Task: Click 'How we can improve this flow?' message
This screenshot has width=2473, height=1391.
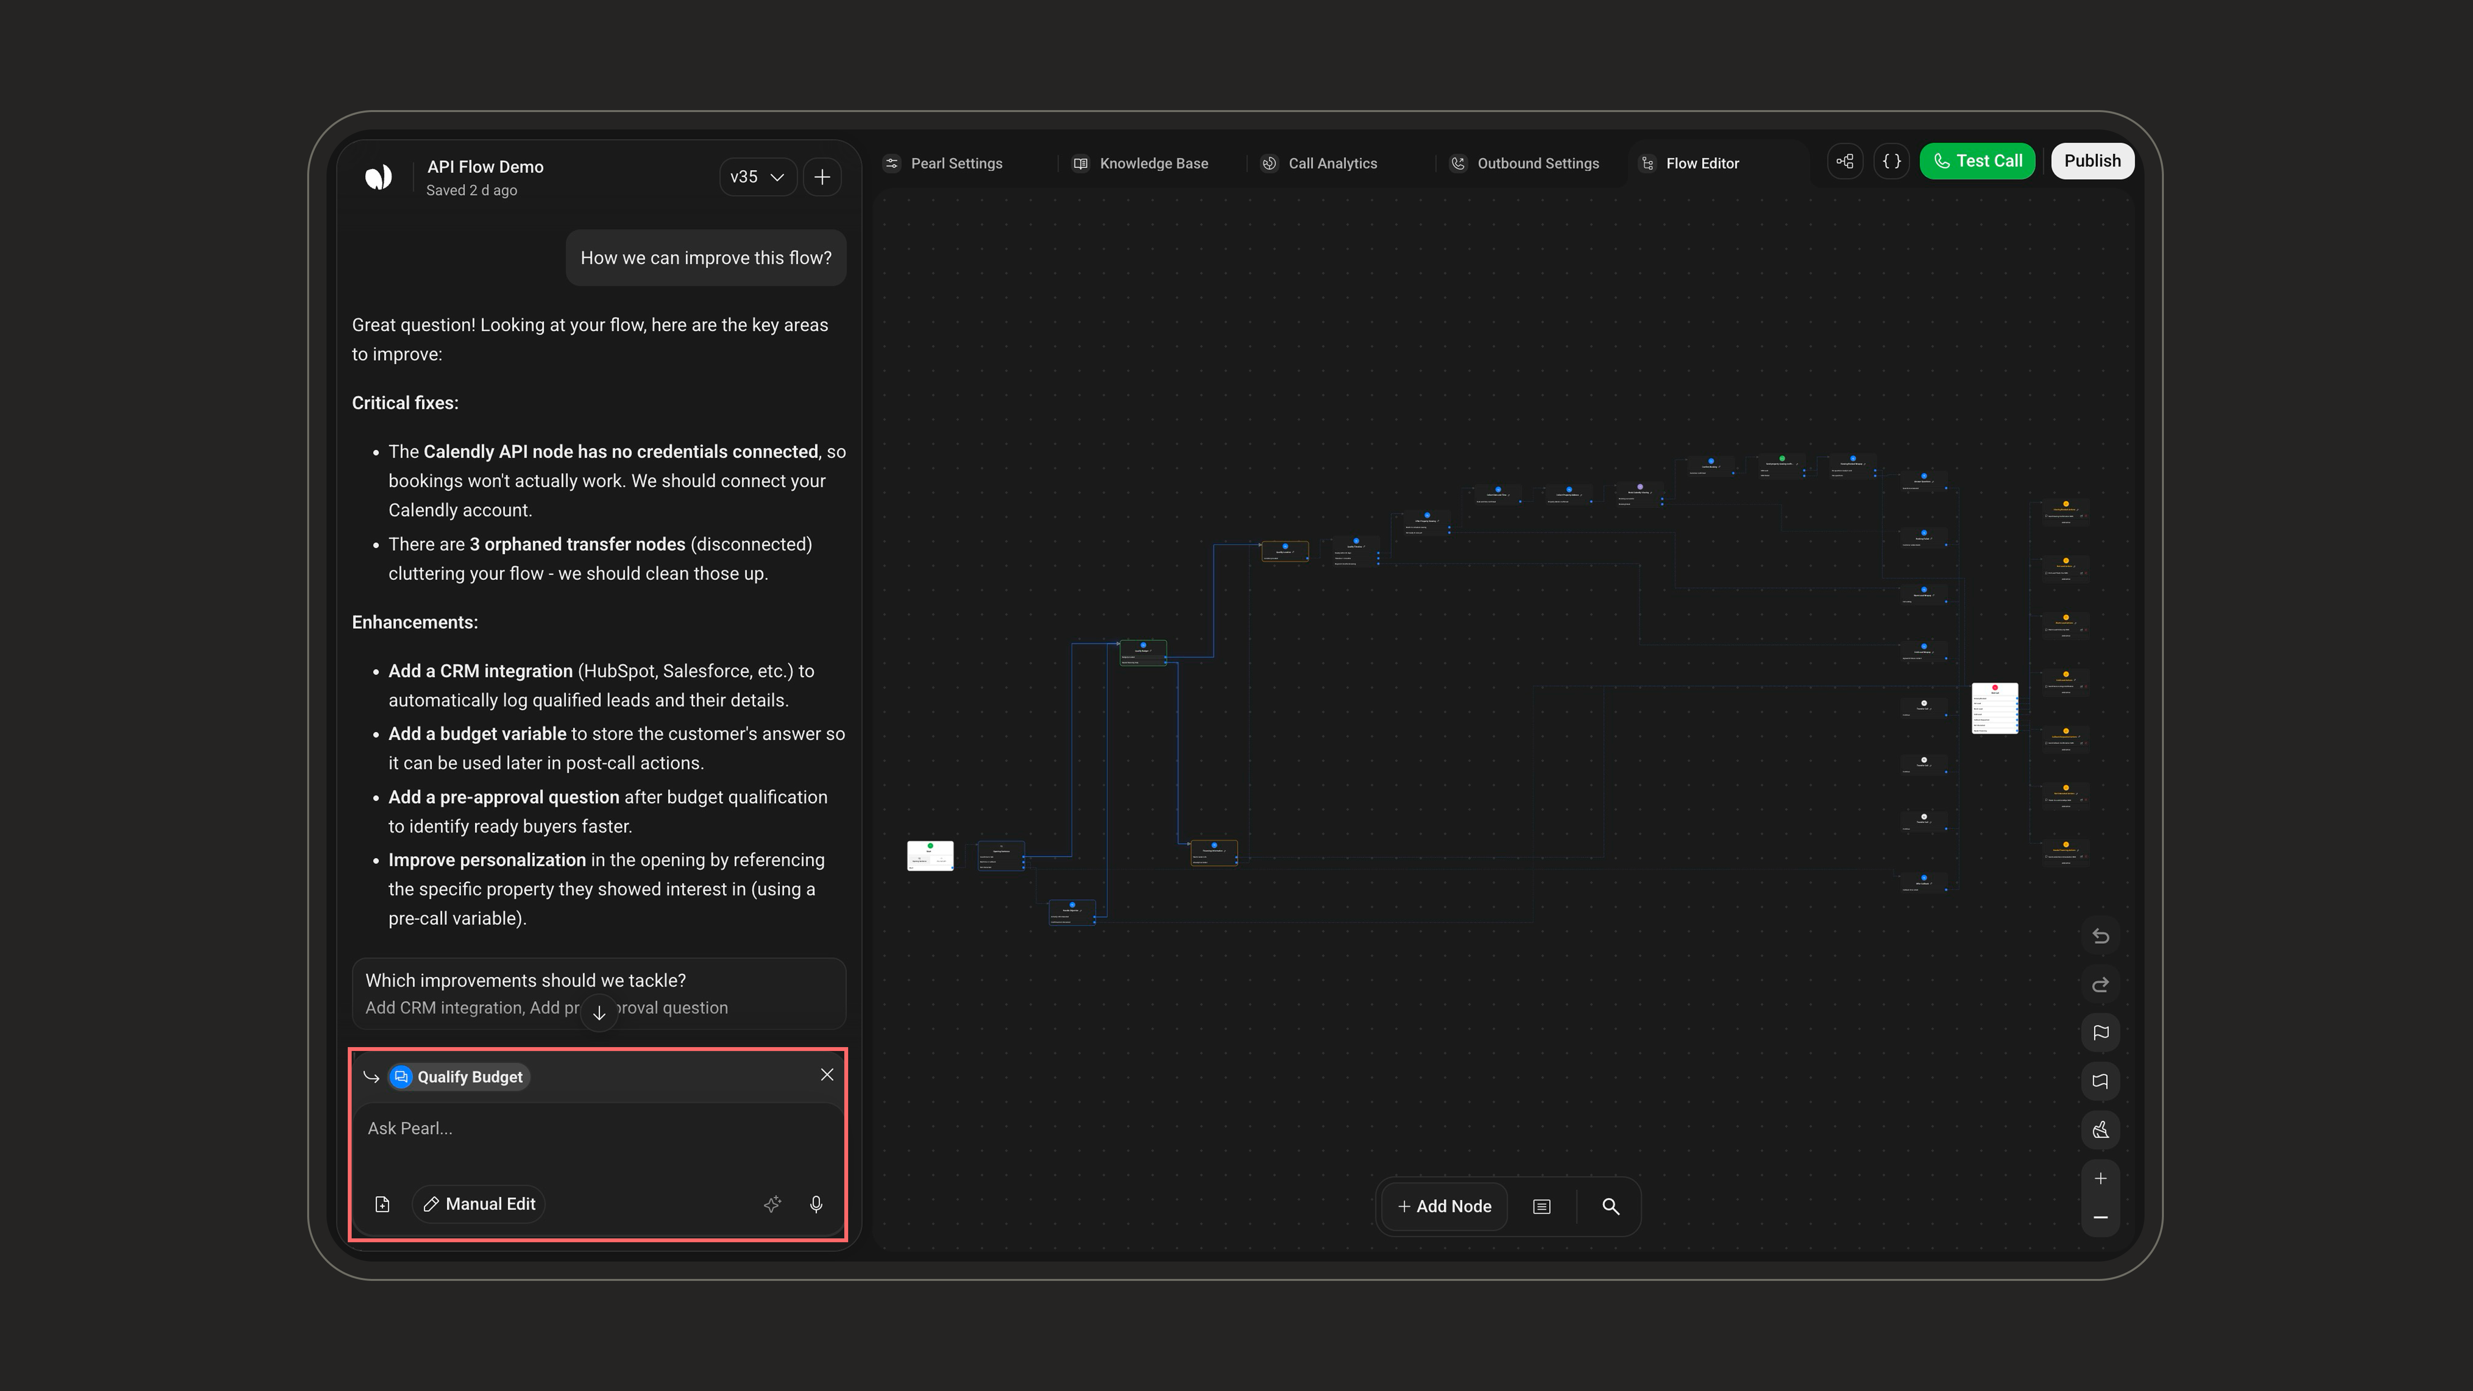Action: point(706,258)
